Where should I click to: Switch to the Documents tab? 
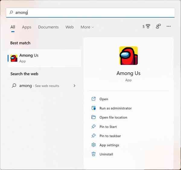[48, 27]
